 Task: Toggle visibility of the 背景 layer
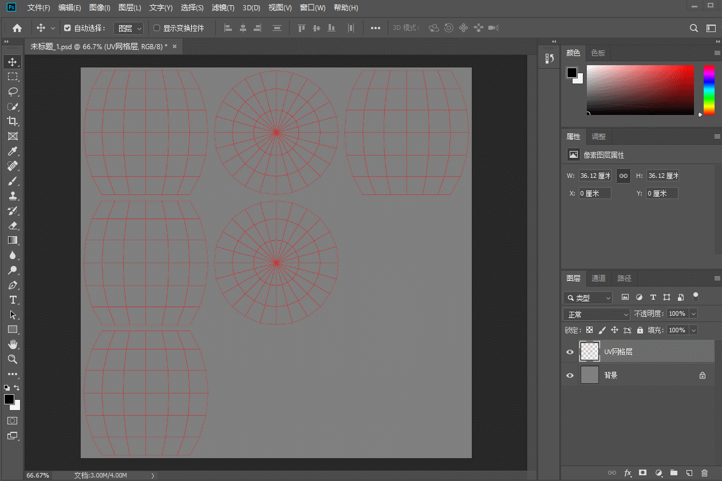pyautogui.click(x=570, y=376)
